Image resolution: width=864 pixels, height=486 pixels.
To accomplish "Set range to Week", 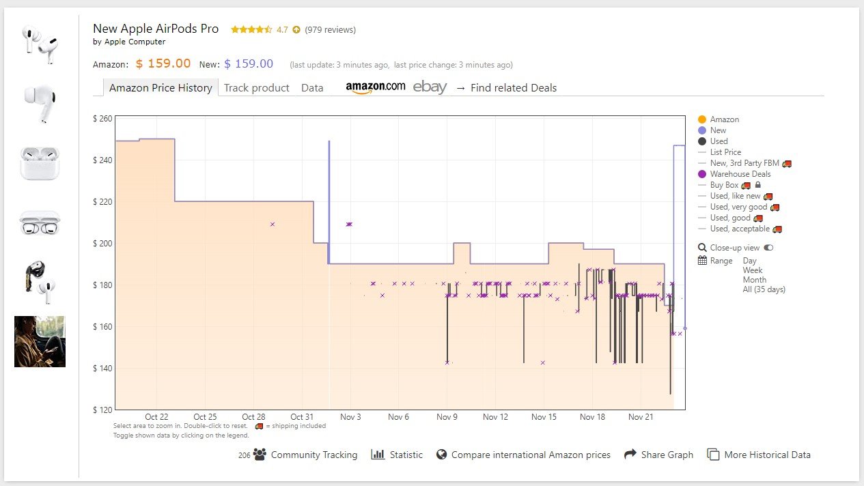I will click(753, 270).
